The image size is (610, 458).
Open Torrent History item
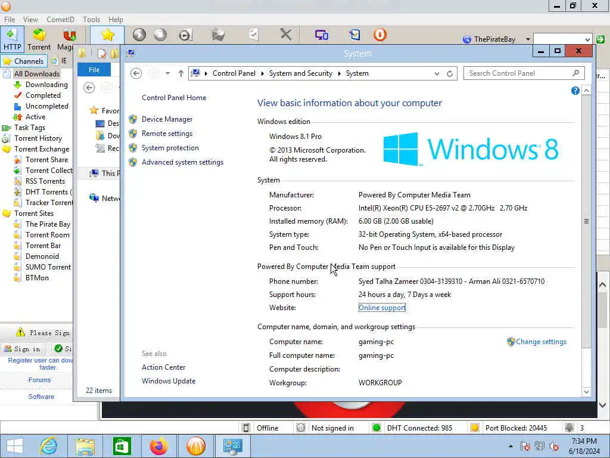(x=38, y=138)
